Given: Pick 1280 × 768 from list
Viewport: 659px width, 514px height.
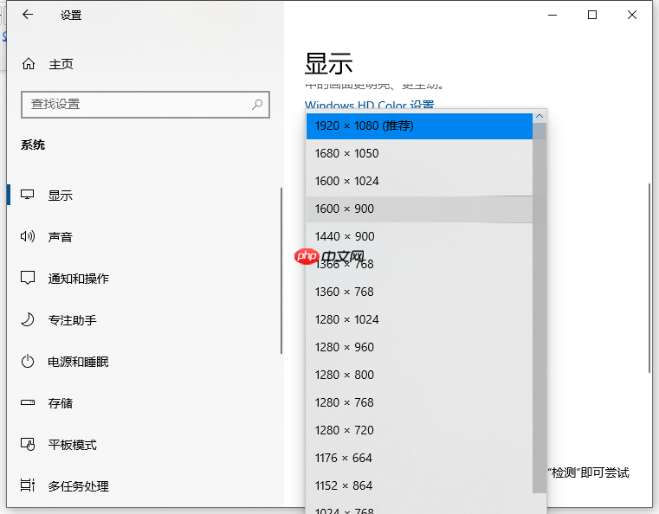Looking at the screenshot, I should coord(419,402).
